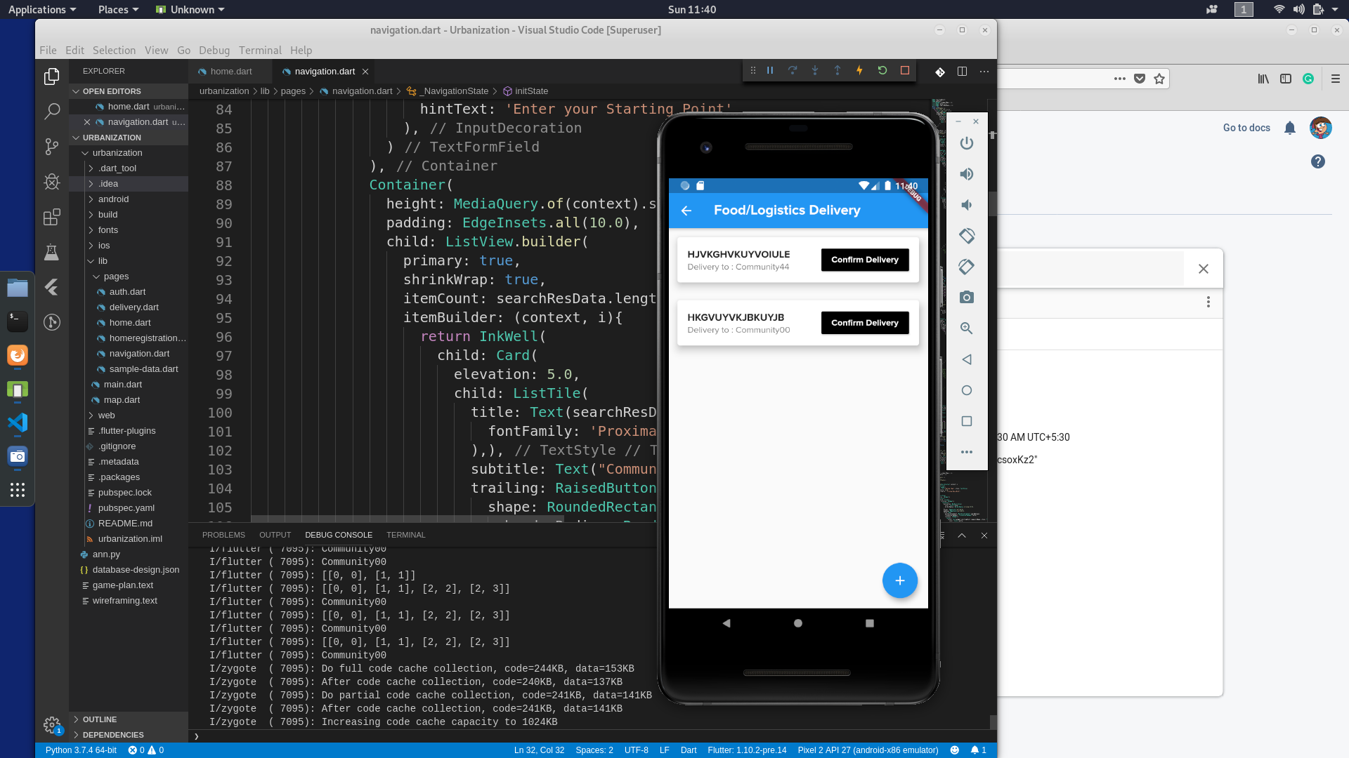The image size is (1349, 758).
Task: Switch to the TERMINAL panel tab
Action: point(405,535)
